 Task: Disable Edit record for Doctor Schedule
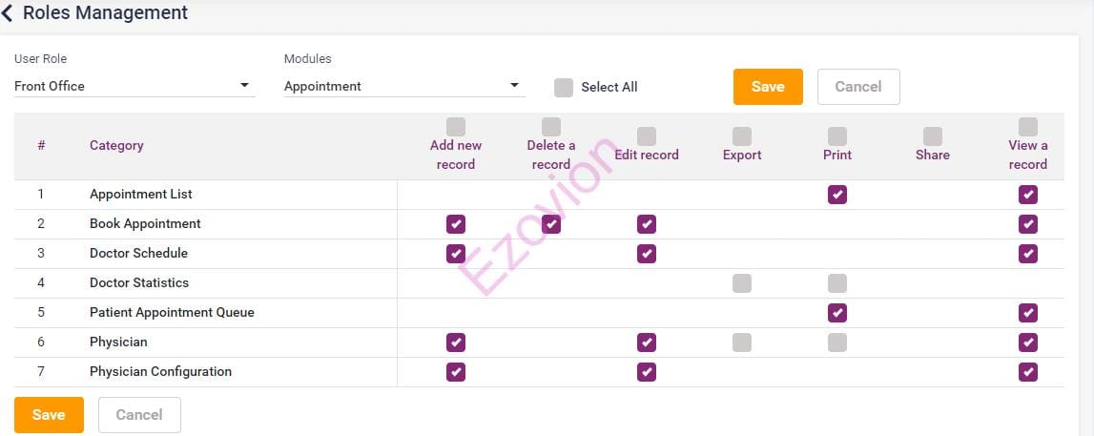point(647,254)
